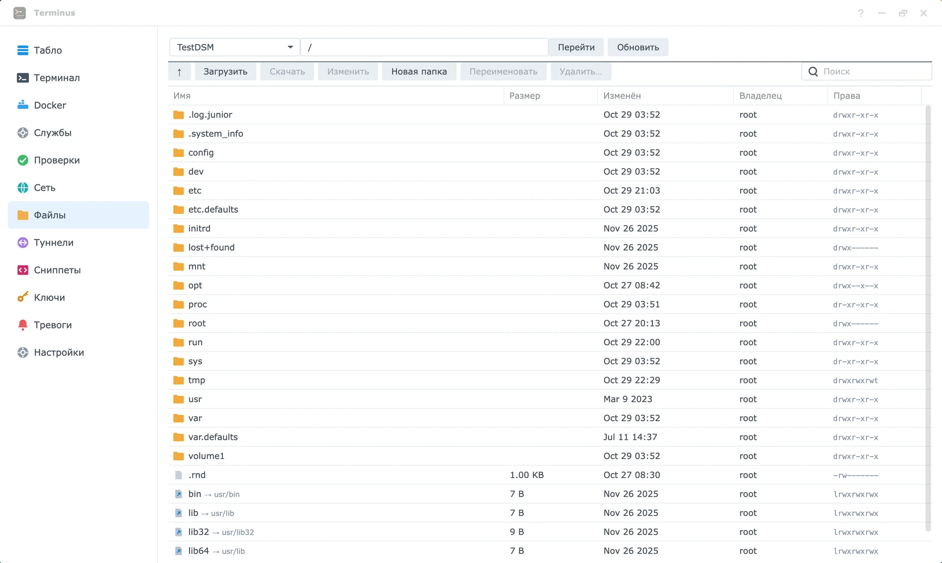Click the Обновить refresh button
942x563 pixels.
pyautogui.click(x=638, y=47)
